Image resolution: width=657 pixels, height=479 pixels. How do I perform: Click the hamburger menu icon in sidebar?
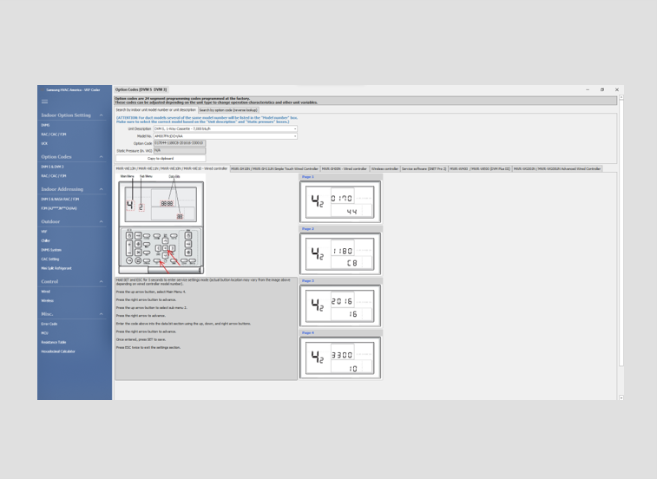click(45, 102)
